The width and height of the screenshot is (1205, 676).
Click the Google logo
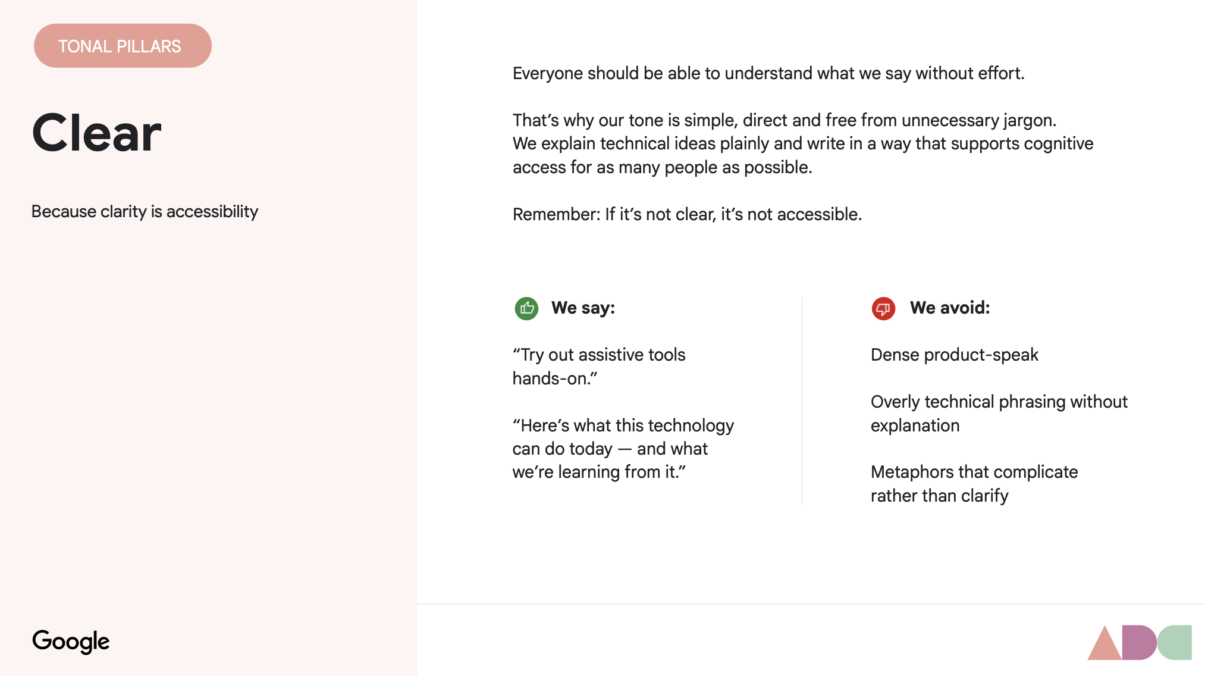[x=71, y=641]
